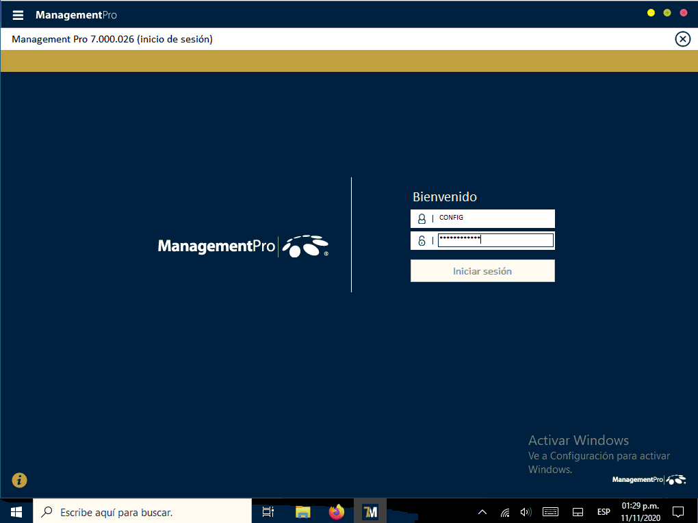Screen dimensions: 698x523
Task: Open Task View from the taskbar
Action: coord(268,511)
